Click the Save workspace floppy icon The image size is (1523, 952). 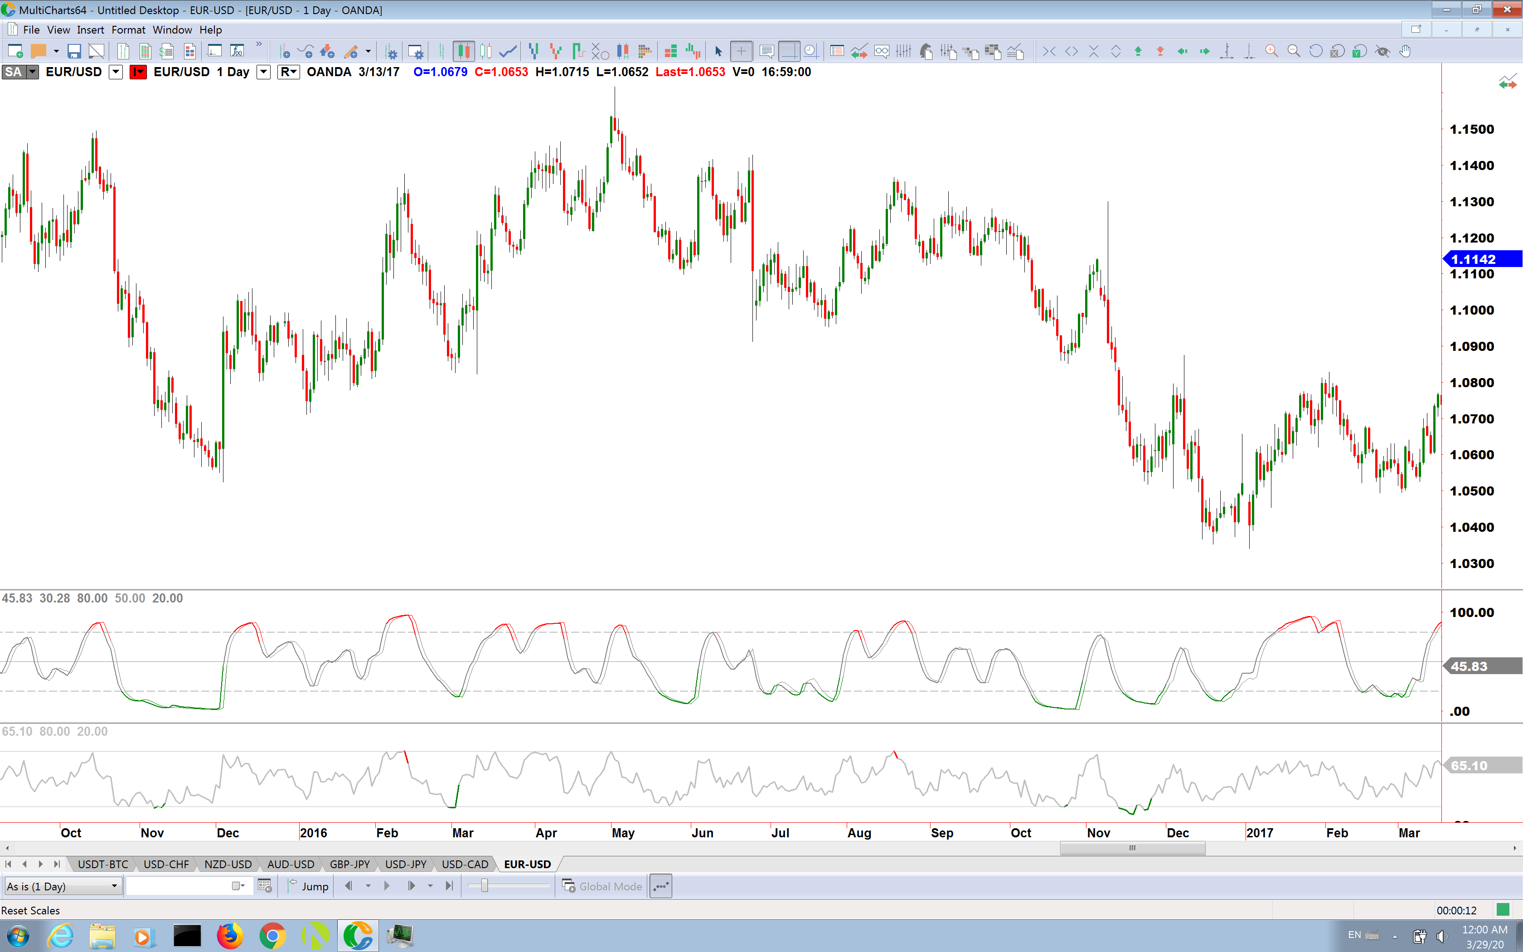pos(73,51)
